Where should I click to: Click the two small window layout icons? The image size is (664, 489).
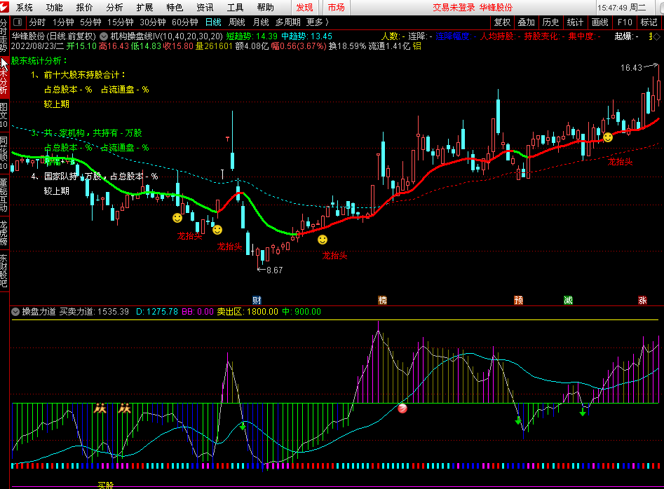[19, 22]
